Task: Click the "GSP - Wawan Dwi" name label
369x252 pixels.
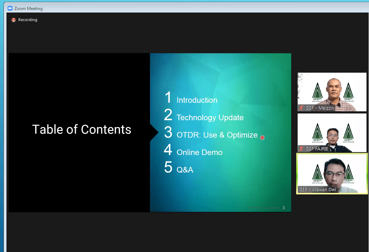Action: 317,189
